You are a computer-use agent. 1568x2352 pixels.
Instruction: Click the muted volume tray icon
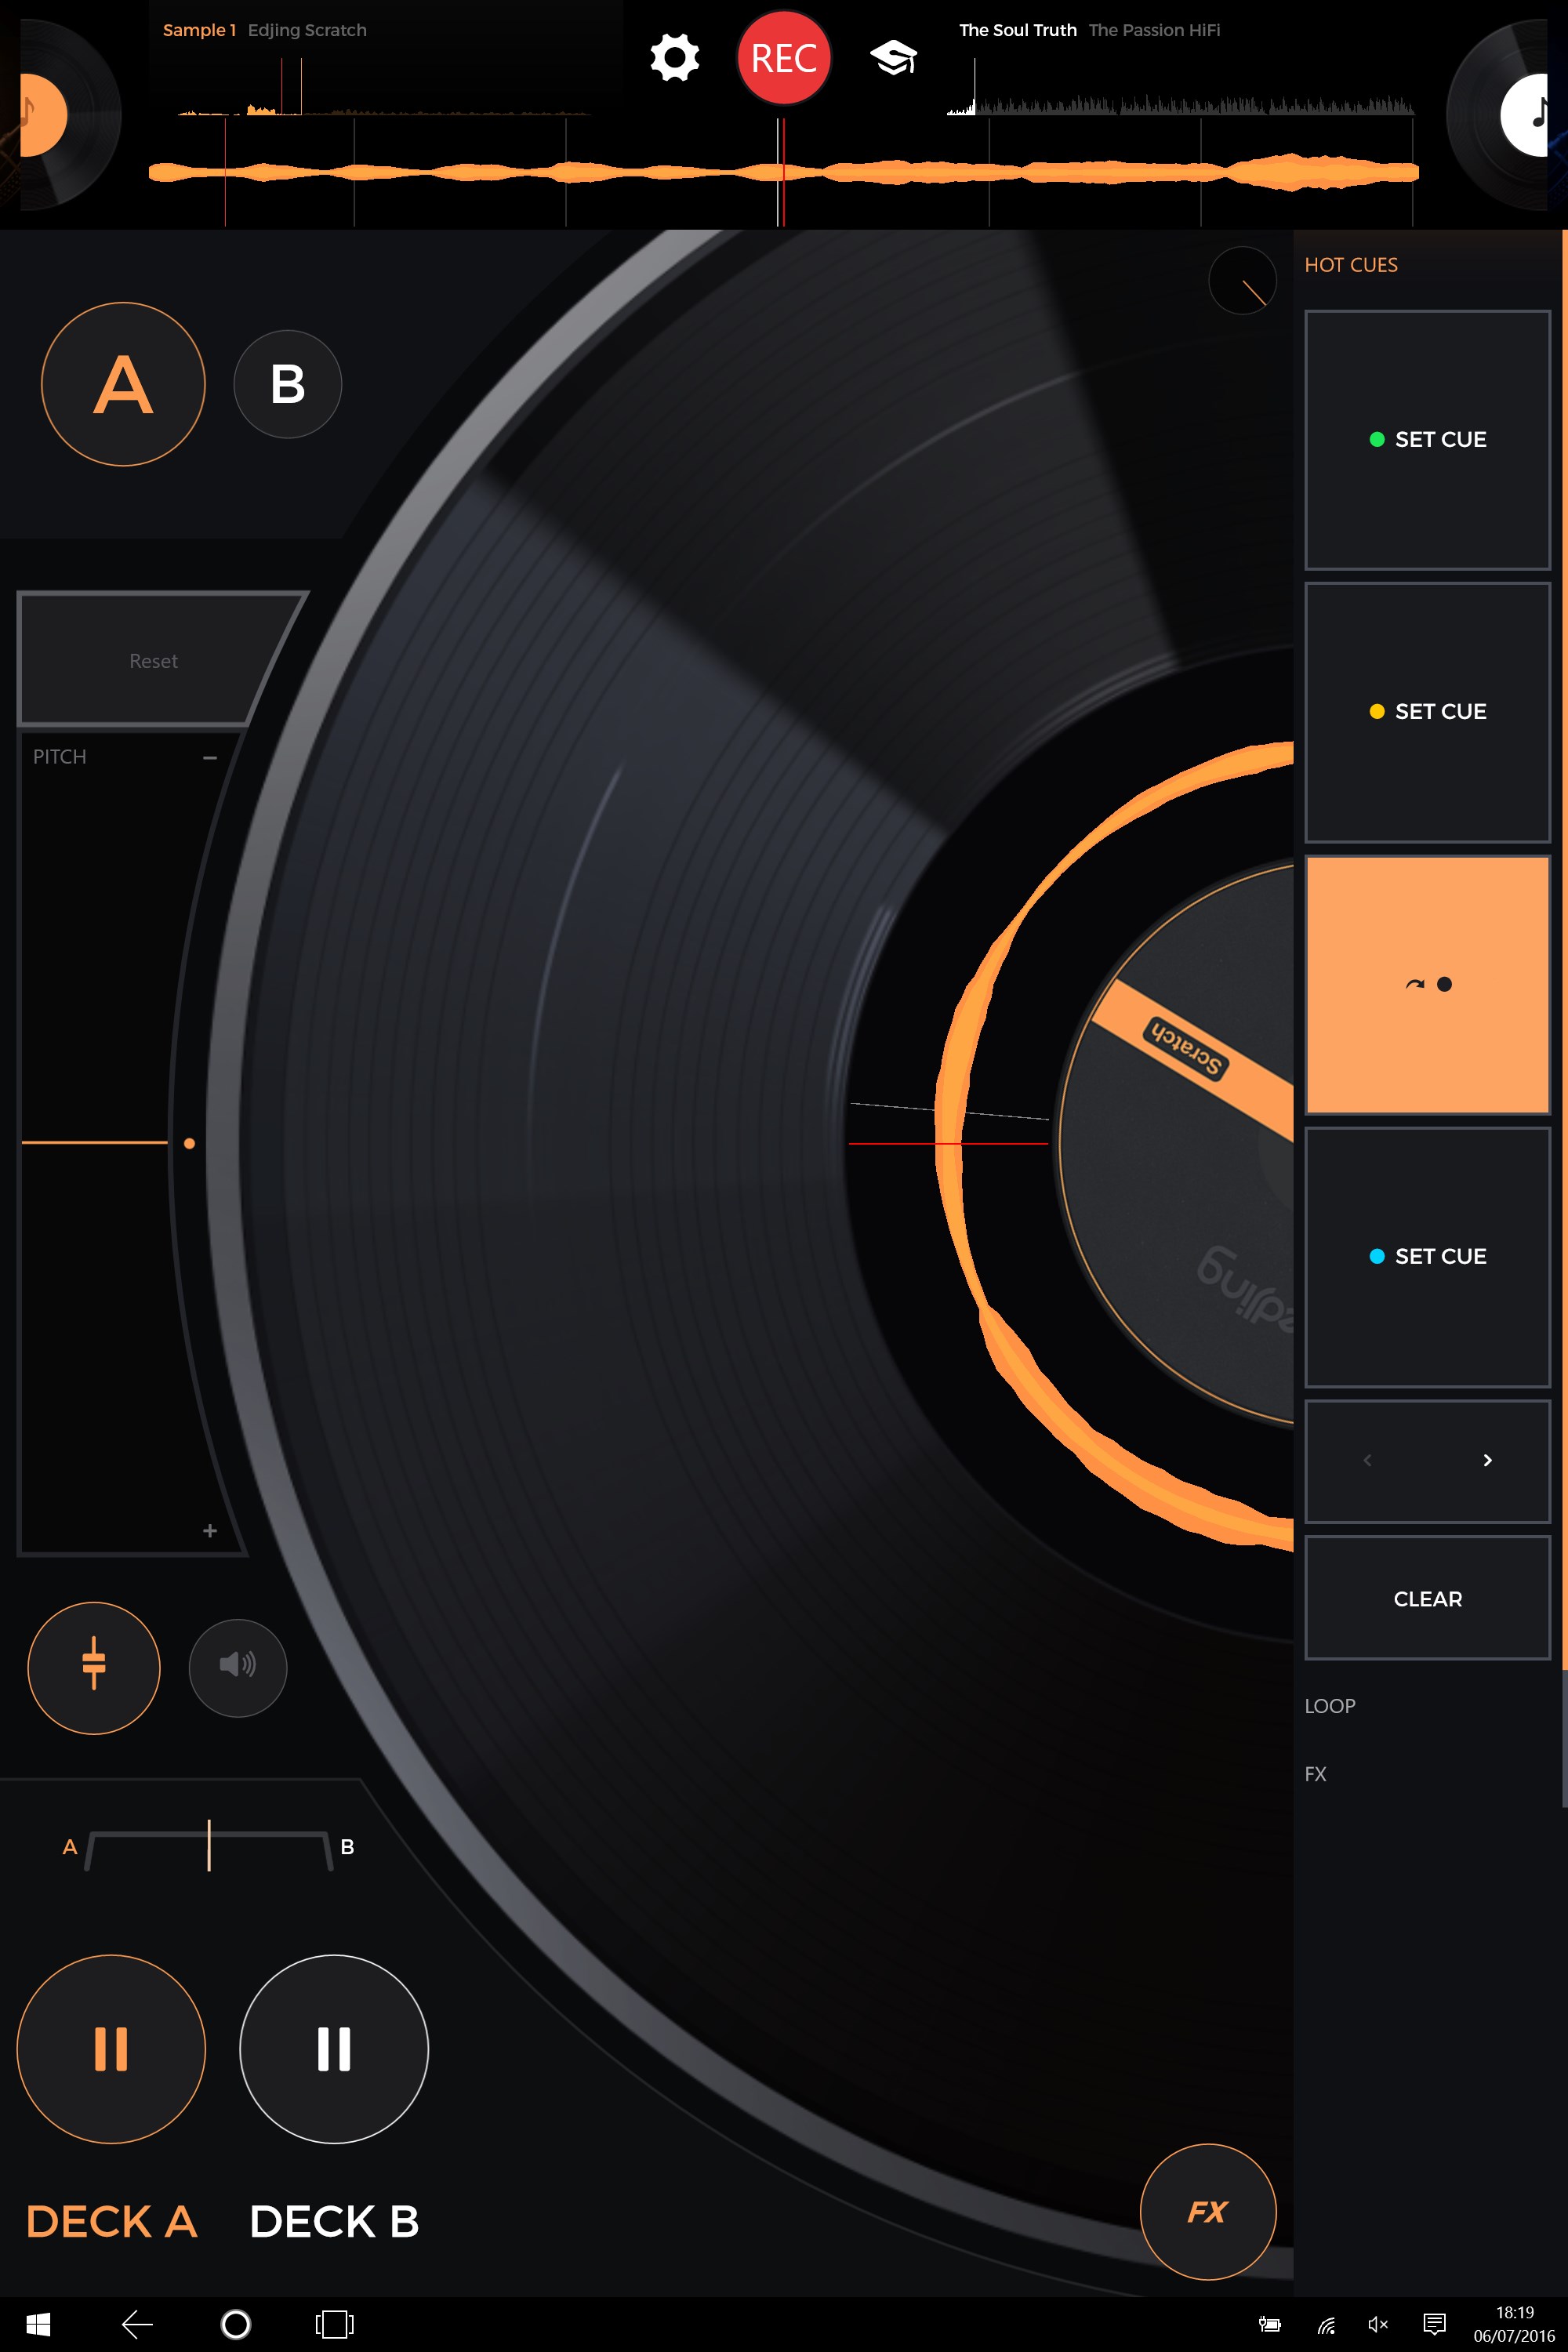[1377, 2324]
